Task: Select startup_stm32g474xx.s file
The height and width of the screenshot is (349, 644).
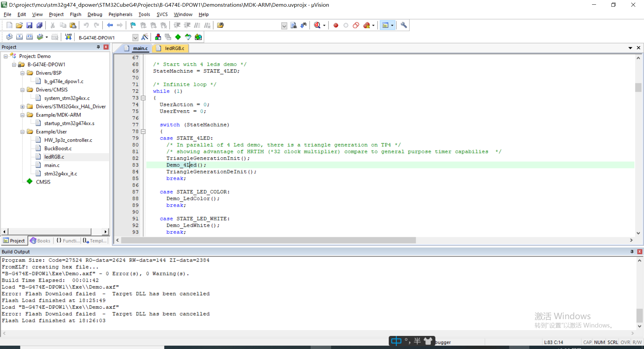Action: coord(69,123)
